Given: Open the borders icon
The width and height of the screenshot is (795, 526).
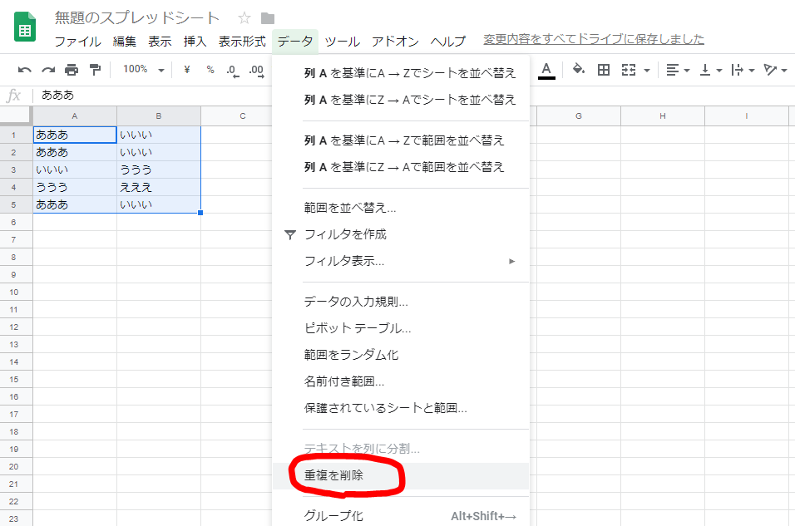Looking at the screenshot, I should coord(604,70).
